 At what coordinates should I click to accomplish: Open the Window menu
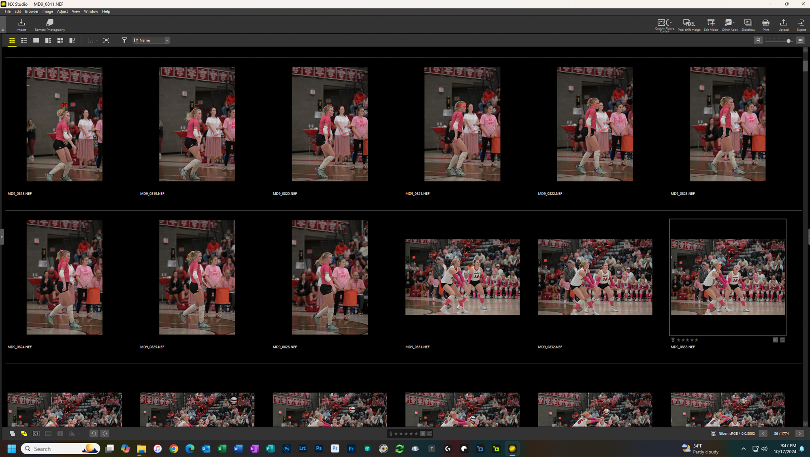point(91,11)
